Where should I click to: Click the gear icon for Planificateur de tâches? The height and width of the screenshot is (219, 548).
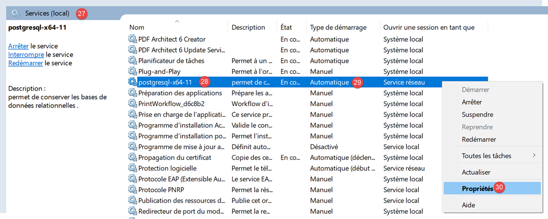[x=132, y=61]
